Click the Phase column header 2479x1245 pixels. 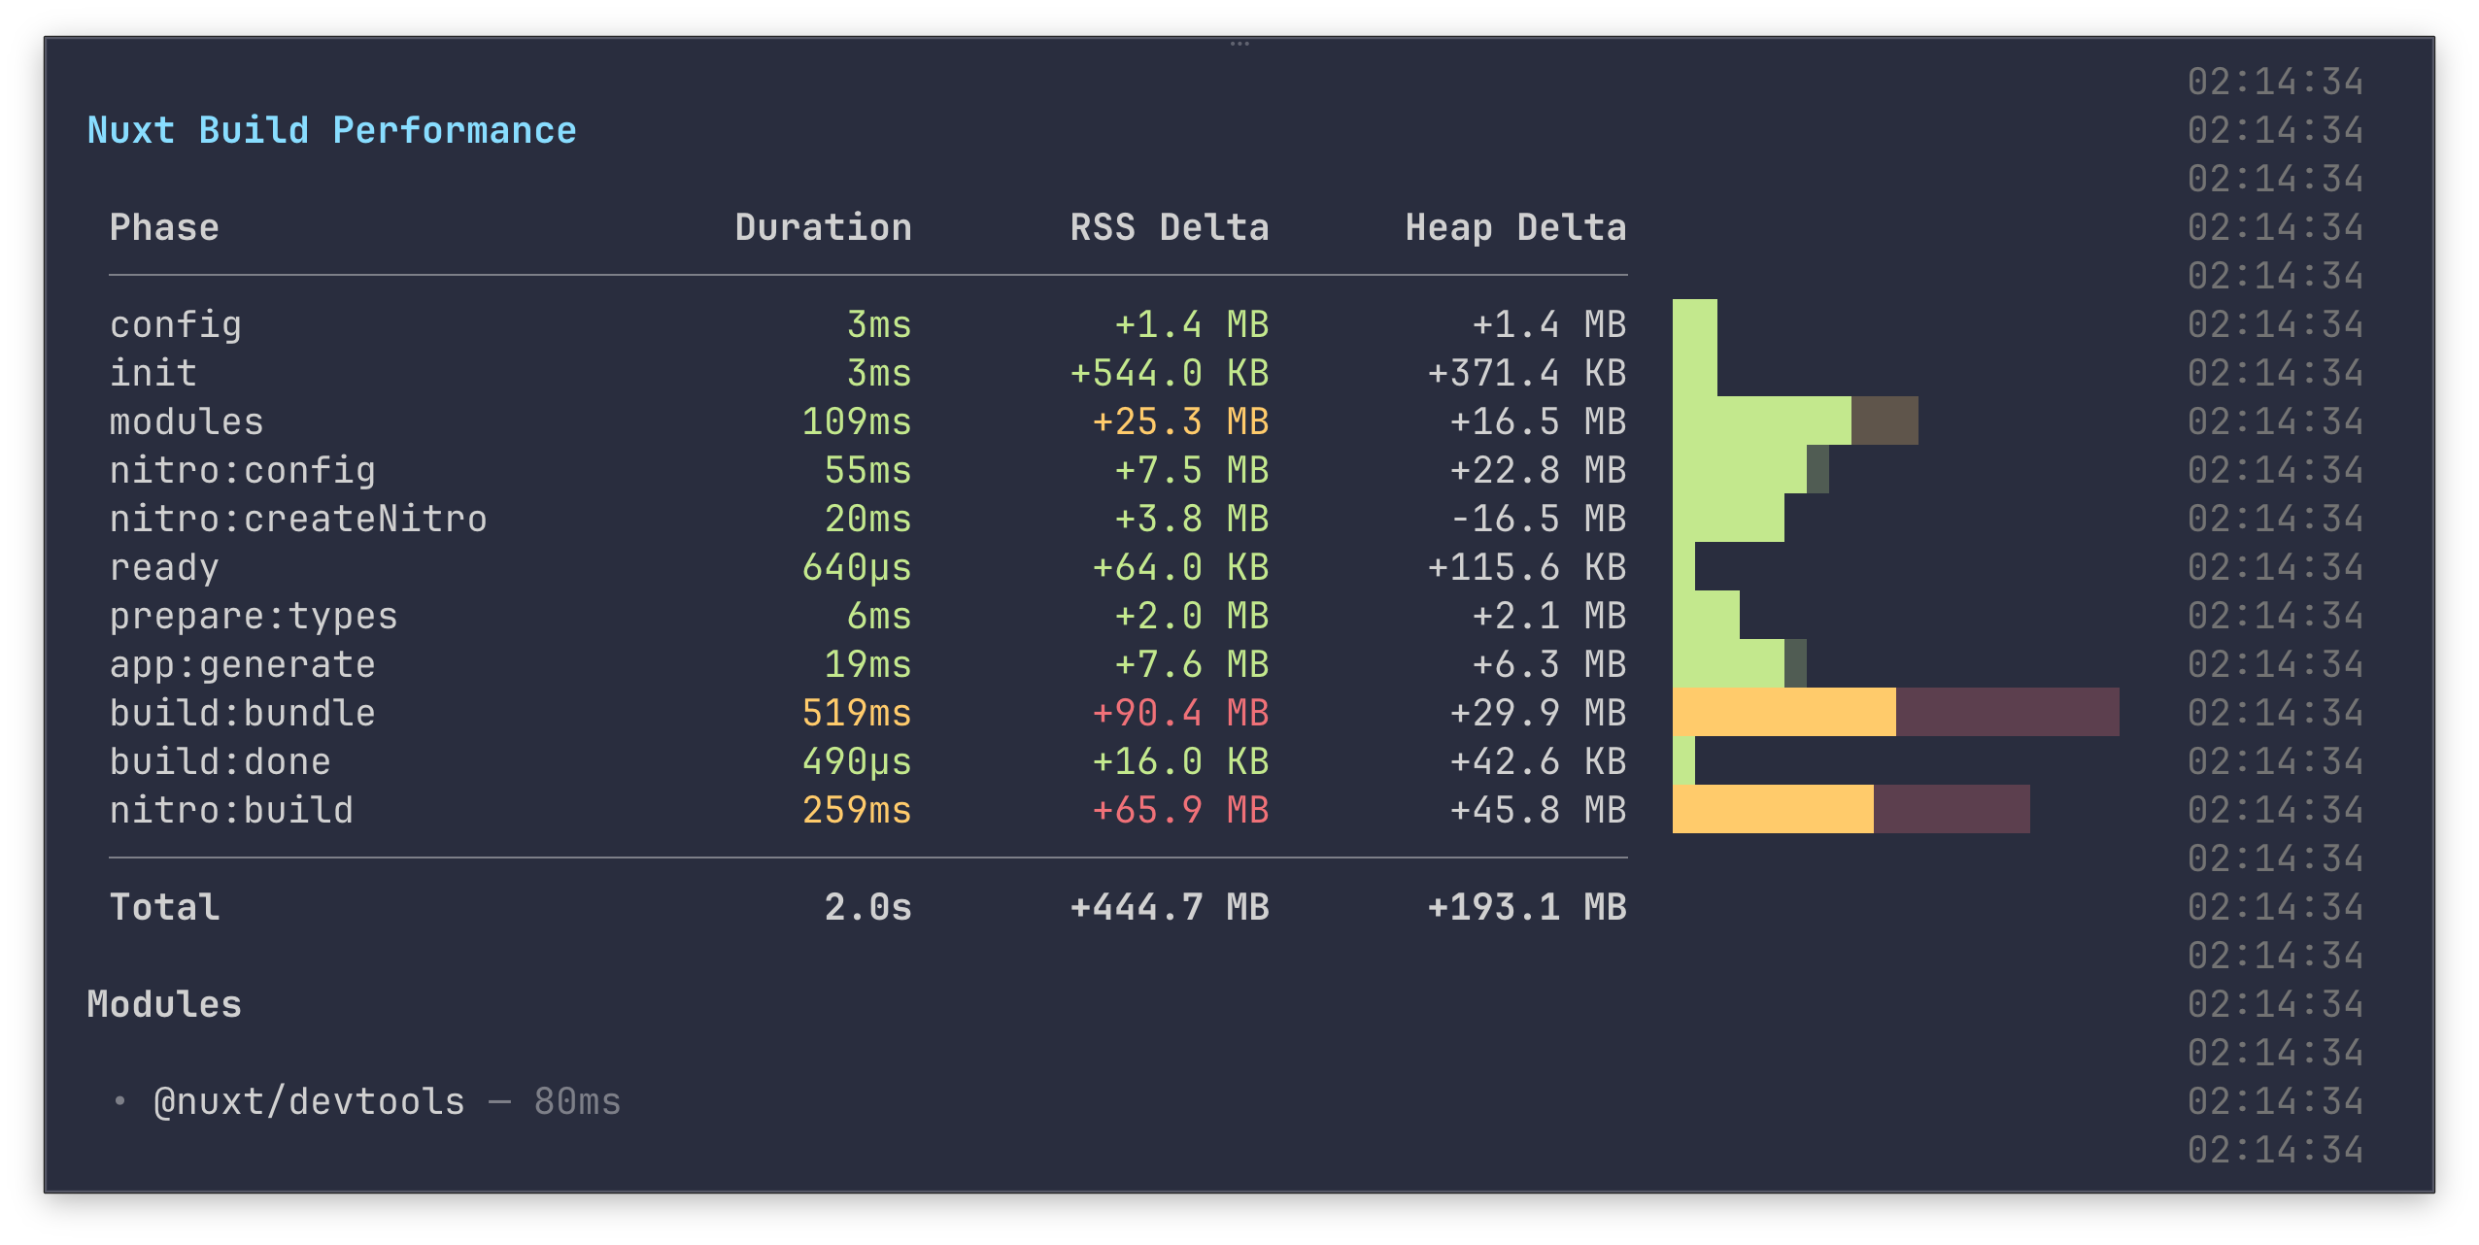163,226
